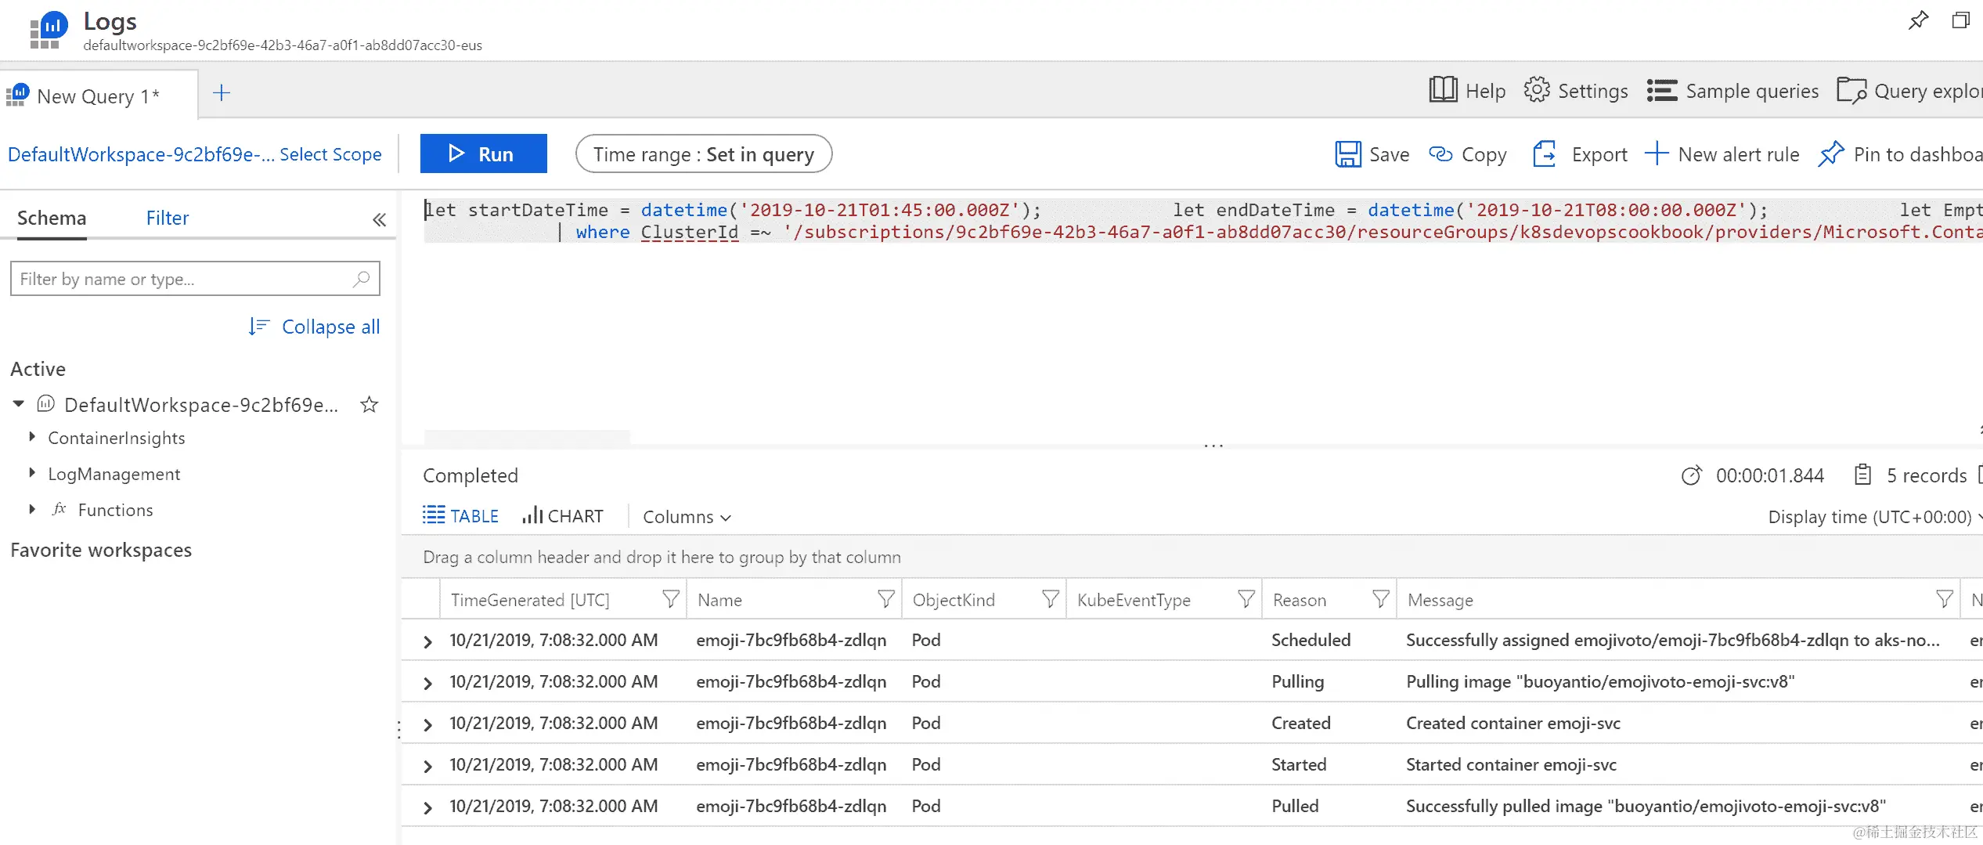The image size is (1983, 845).
Task: Click the sidebar vertical drag handle dots
Action: (399, 730)
